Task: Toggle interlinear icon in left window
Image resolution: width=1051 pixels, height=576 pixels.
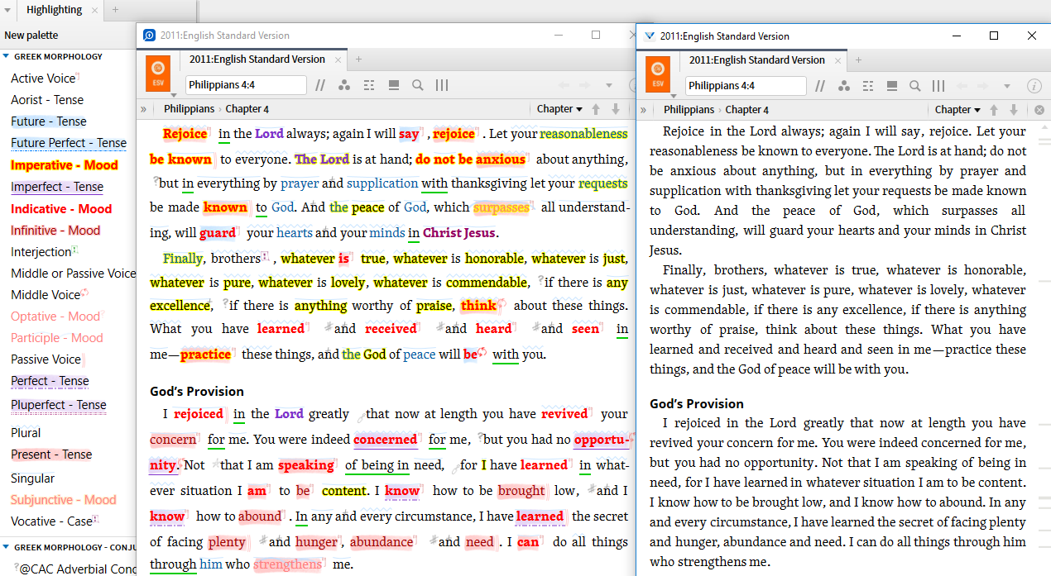Action: point(369,85)
